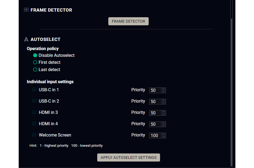The width and height of the screenshot is (254, 168).
Task: Toggle the Welcome Screen checkbox
Action: click(34, 135)
